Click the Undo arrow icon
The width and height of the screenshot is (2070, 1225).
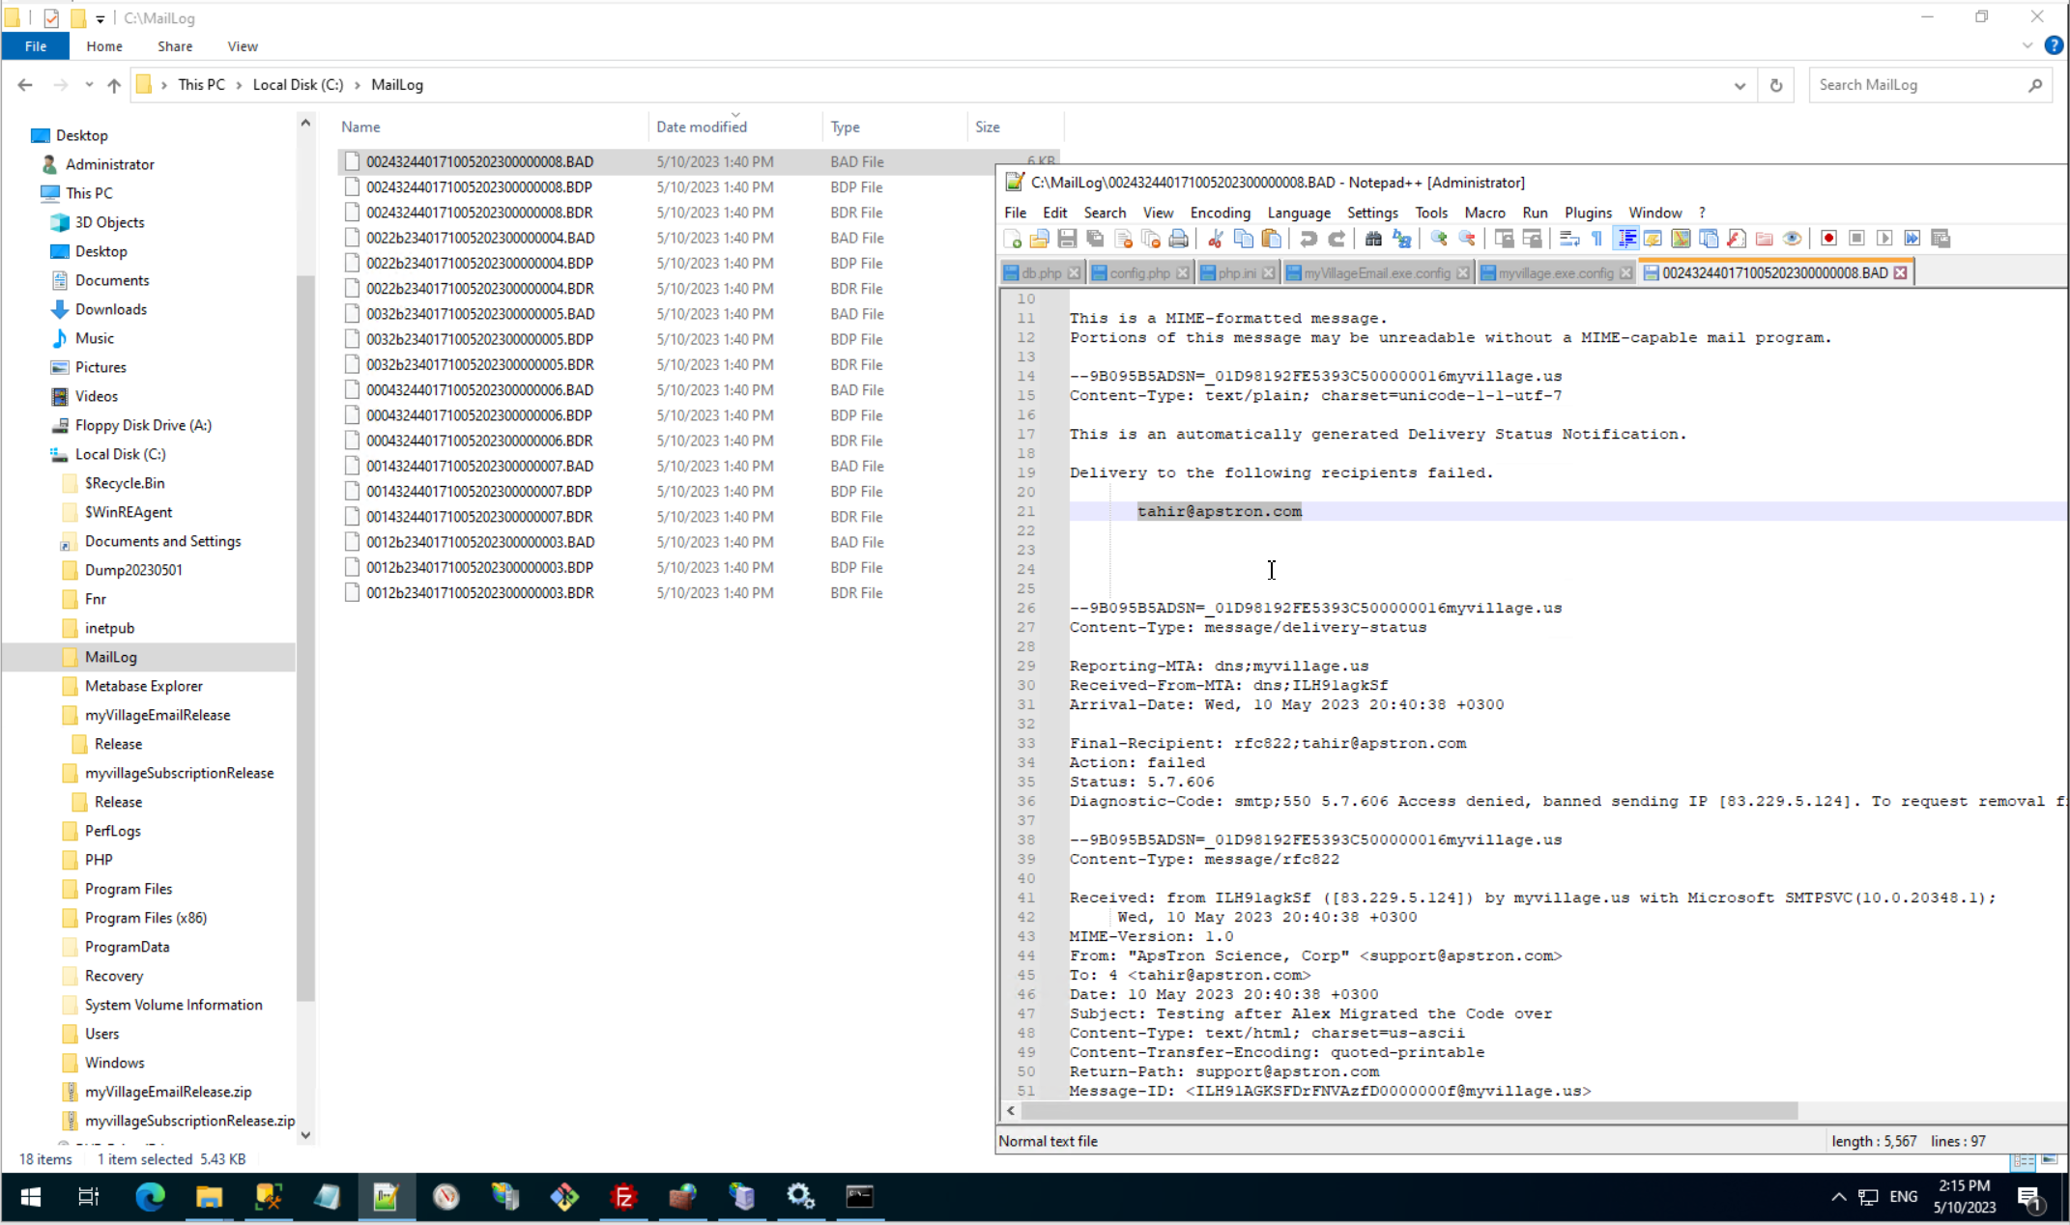point(1308,239)
